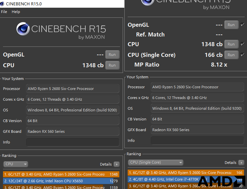Select the Ryzen ranking row scoring 1159
Viewport: 247px width, 189px height.
tap(61, 187)
